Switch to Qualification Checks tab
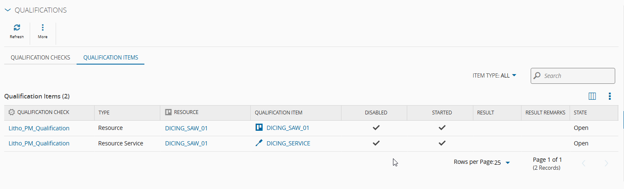This screenshot has width=624, height=189. point(40,57)
